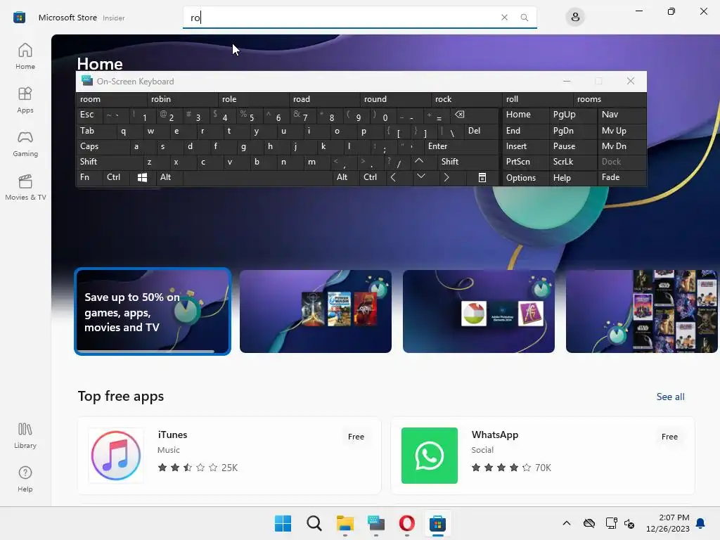Click the Tab key on keyboard
The height and width of the screenshot is (540, 720).
click(x=95, y=131)
